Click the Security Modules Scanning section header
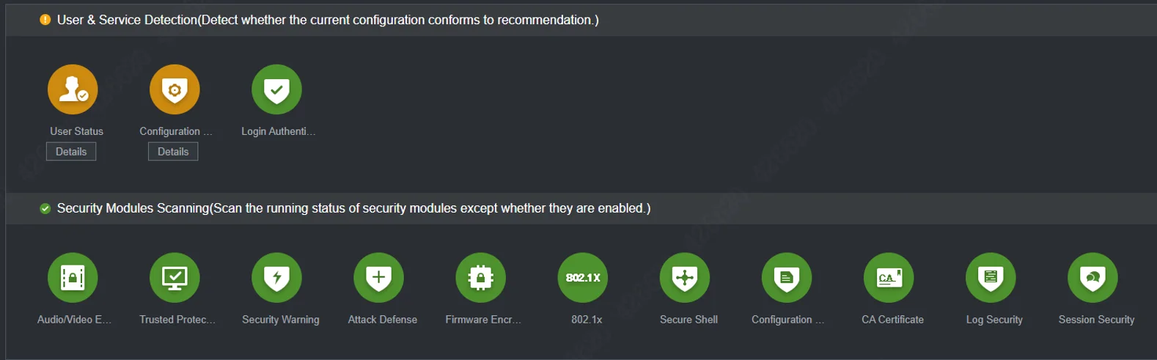The width and height of the screenshot is (1157, 360). [353, 208]
